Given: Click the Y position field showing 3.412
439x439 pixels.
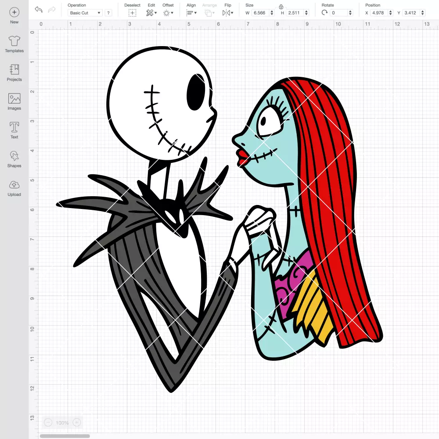Looking at the screenshot, I should pos(411,13).
